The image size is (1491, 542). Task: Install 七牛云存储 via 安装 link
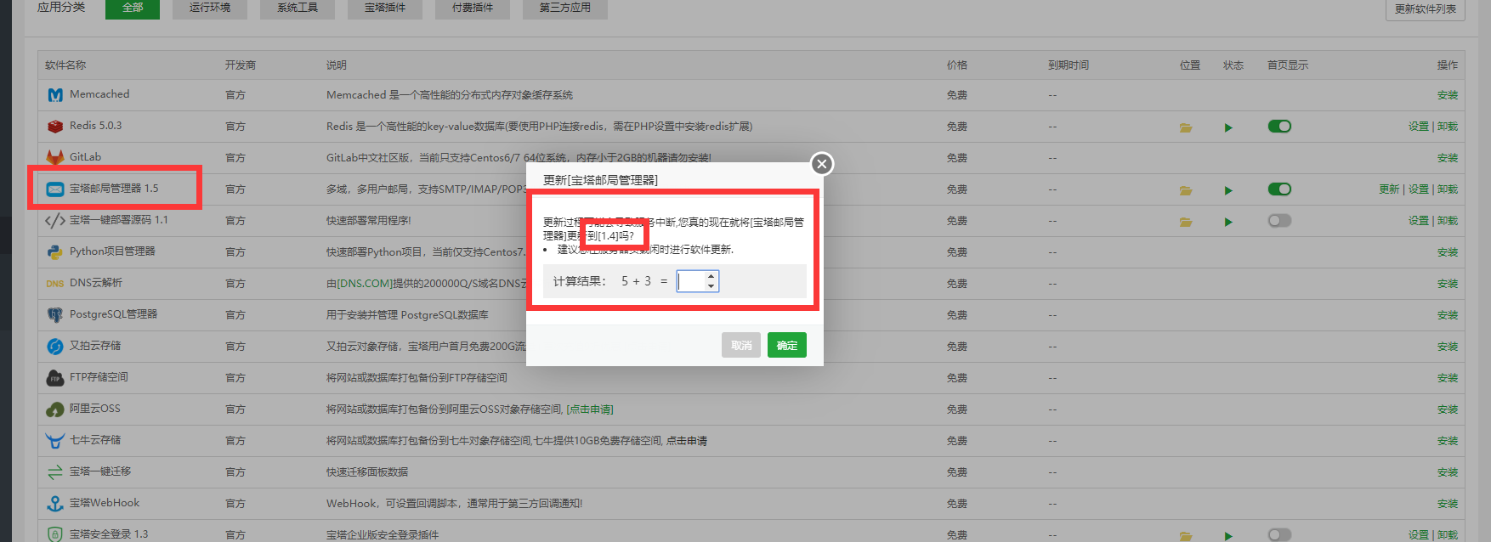coord(1448,441)
